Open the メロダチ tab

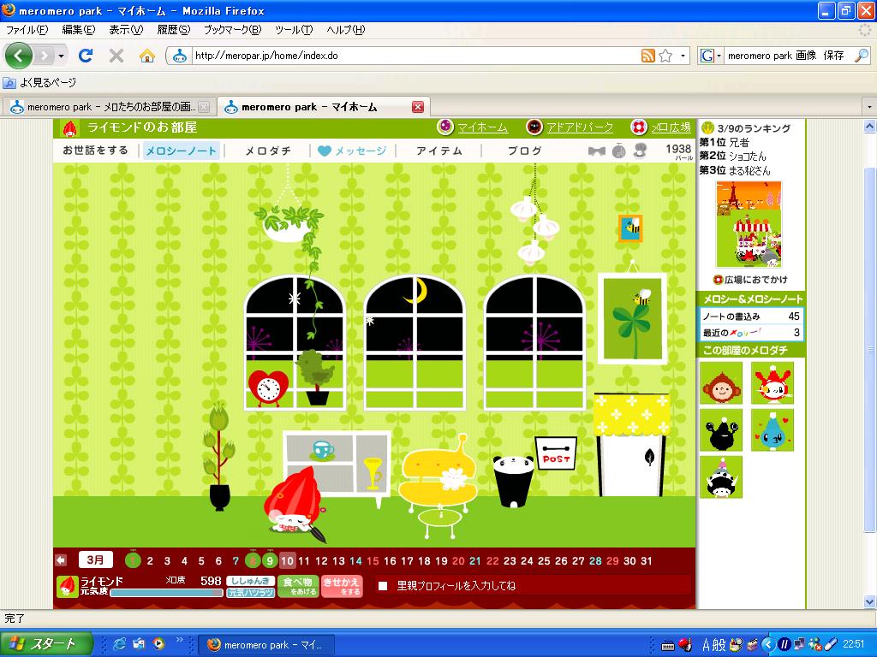(268, 151)
